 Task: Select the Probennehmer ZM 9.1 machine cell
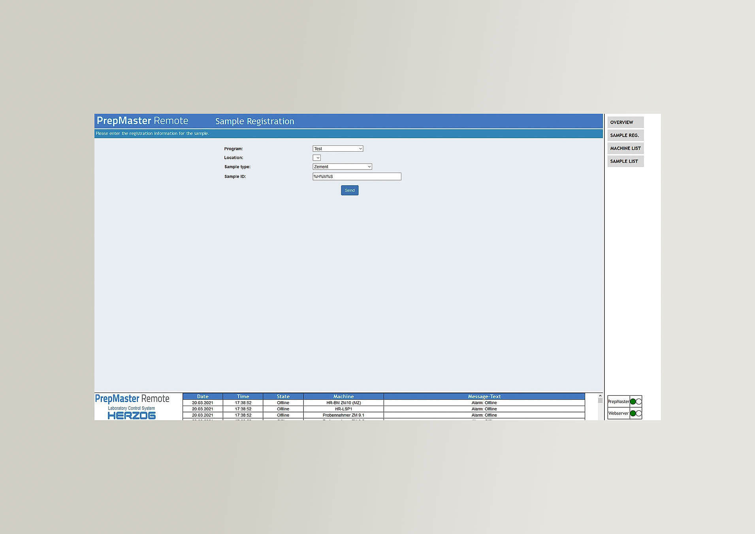(x=343, y=415)
